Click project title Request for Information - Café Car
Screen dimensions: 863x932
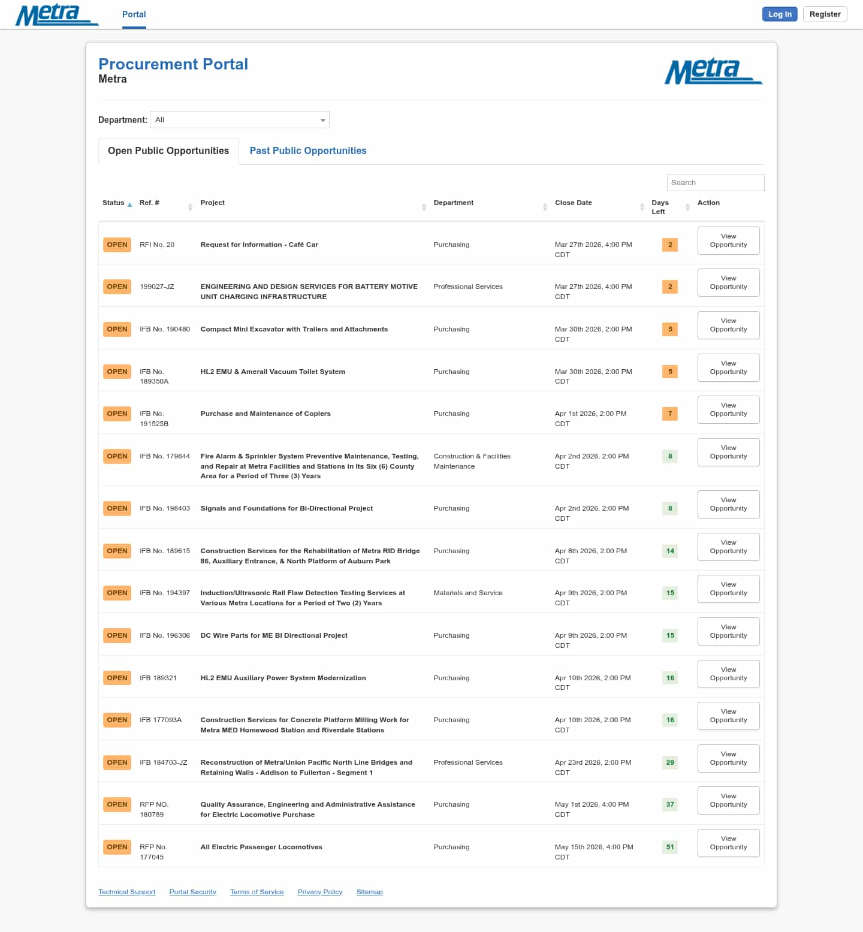259,245
